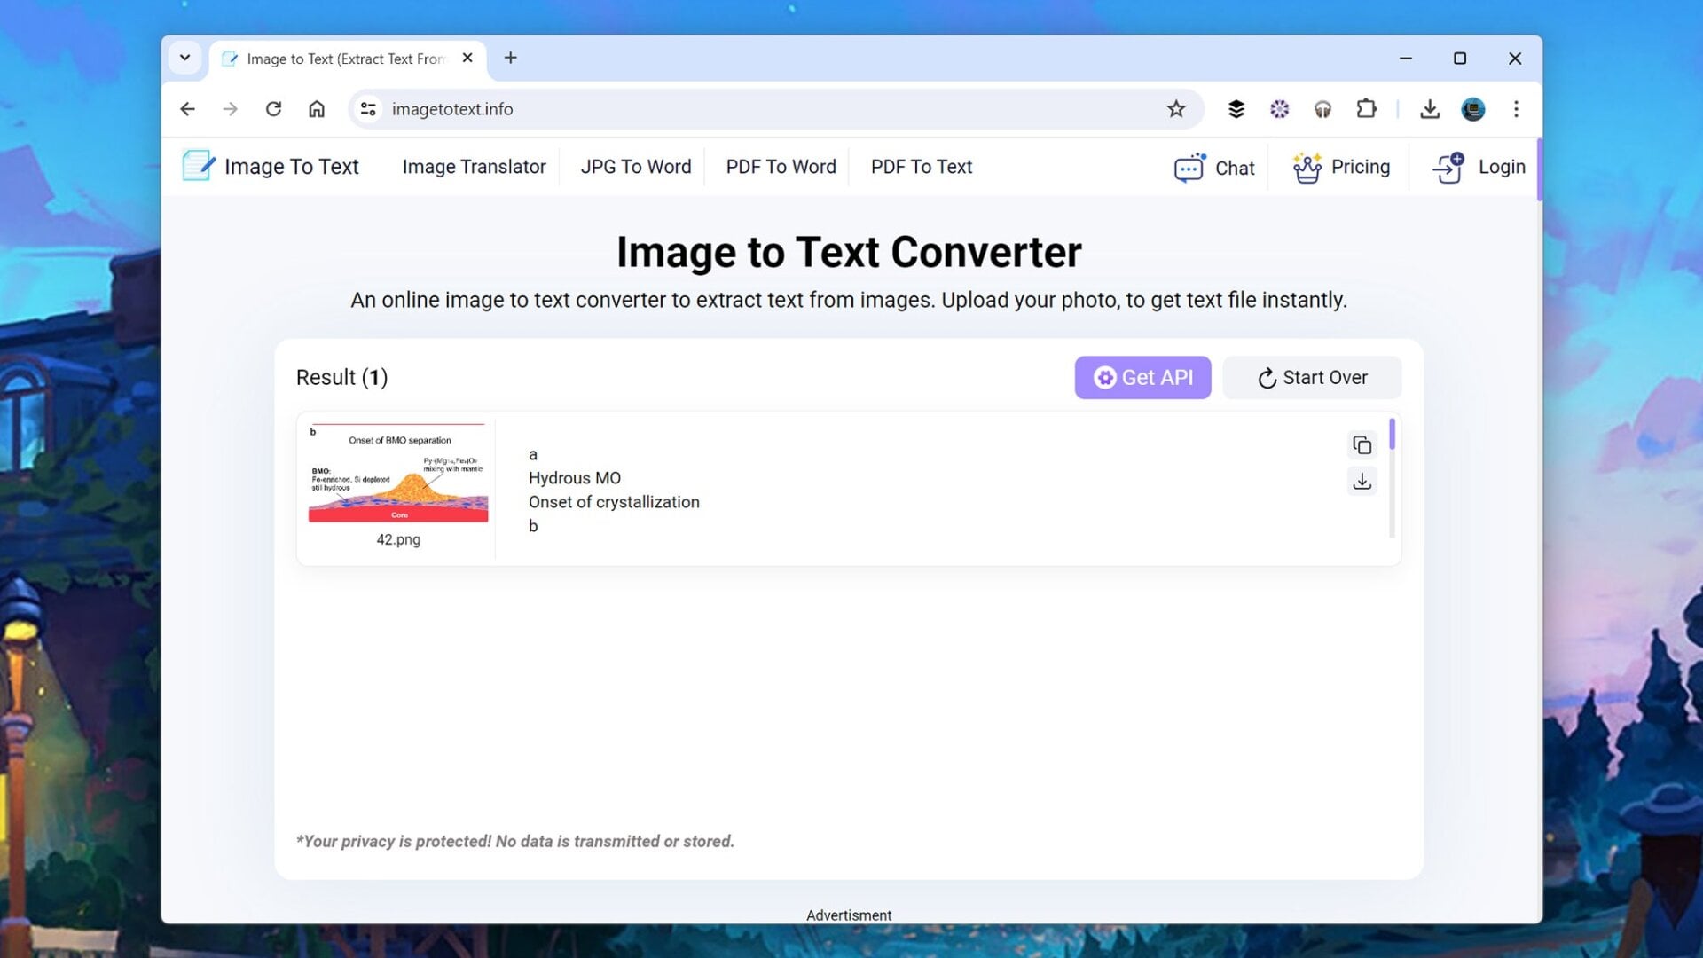Download the extracted text result
The width and height of the screenshot is (1703, 958).
point(1362,482)
